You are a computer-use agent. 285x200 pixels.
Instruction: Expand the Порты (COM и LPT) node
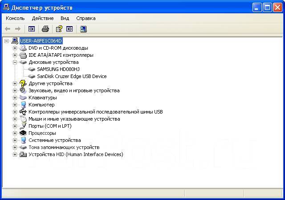point(15,126)
